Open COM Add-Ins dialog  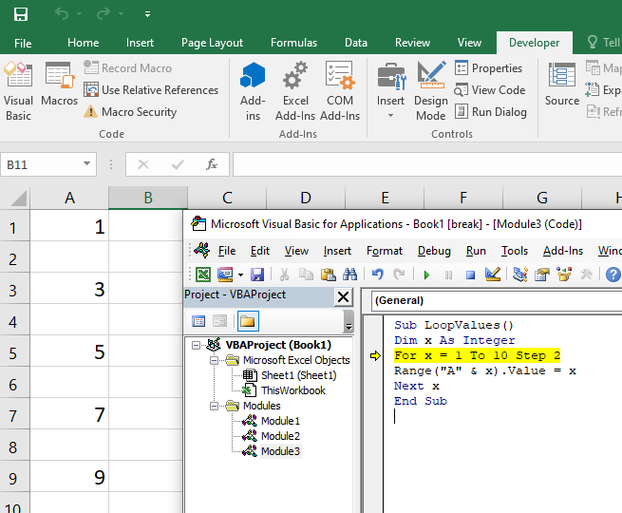(339, 90)
